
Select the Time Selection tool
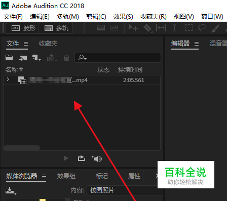175,28
